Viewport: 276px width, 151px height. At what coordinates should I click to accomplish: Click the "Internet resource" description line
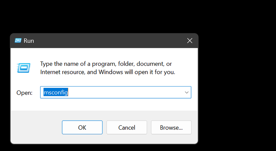click(x=108, y=72)
